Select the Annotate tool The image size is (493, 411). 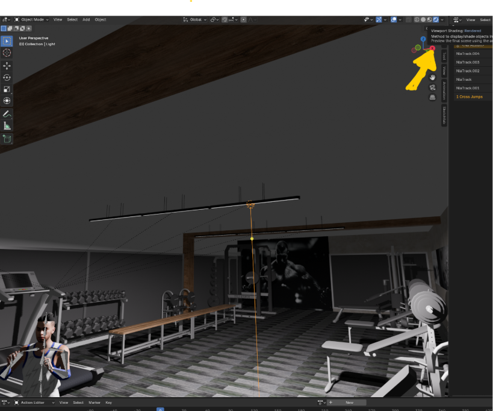(7, 113)
